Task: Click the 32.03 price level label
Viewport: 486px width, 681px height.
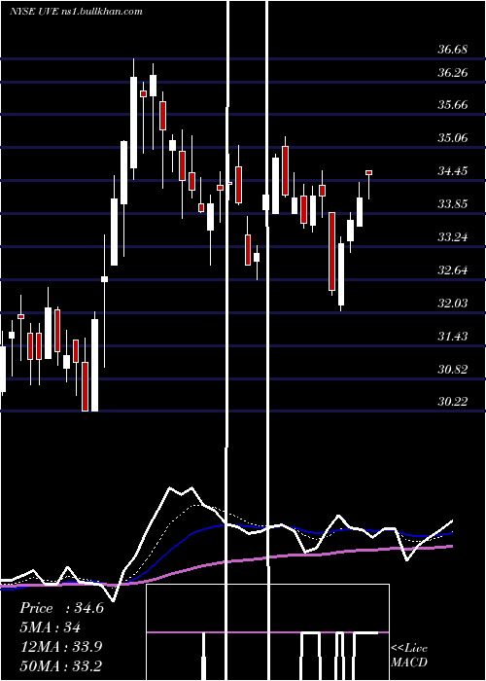Action: (453, 304)
